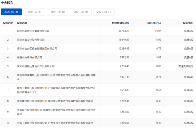Select shareholder 深圳市富安控股有限公司
Screen dimensions: 196x128
(x=31, y=40)
